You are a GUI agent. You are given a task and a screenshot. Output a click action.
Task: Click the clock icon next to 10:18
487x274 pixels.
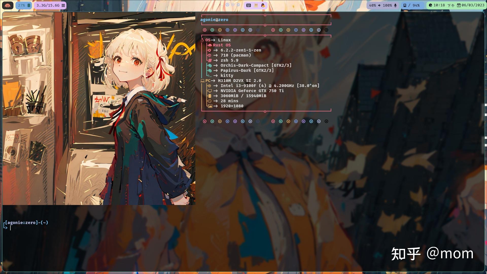click(430, 5)
